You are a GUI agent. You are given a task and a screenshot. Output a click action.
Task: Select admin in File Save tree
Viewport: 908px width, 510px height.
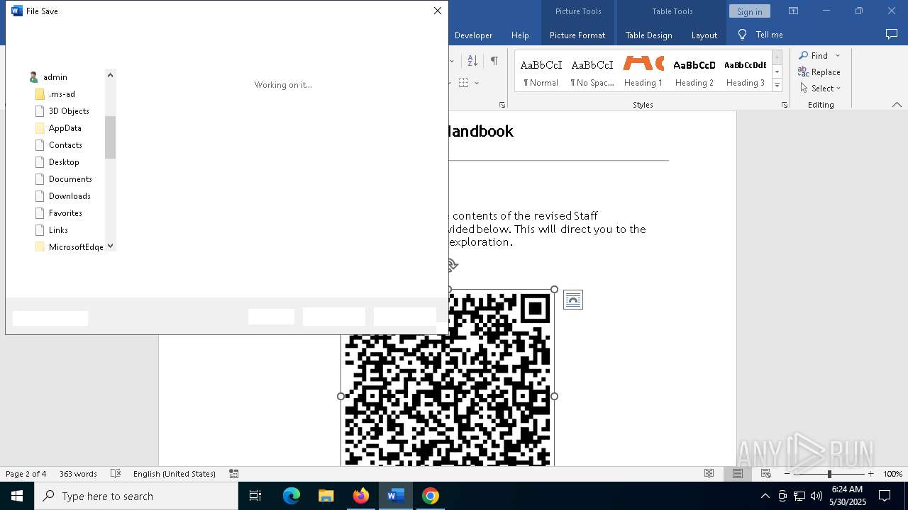[55, 77]
